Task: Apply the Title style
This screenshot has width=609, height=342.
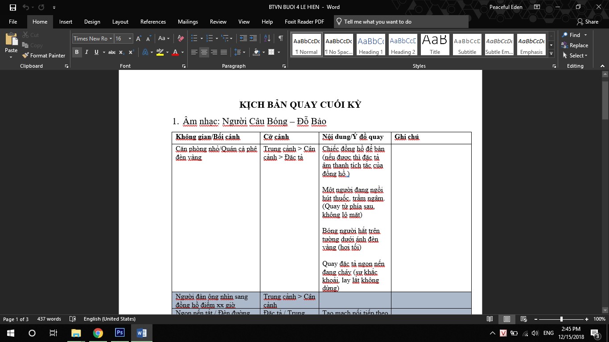Action: (x=435, y=45)
